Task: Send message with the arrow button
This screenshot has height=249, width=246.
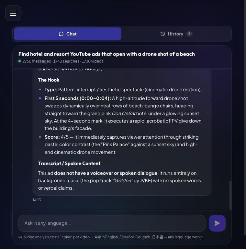Action: [x=217, y=223]
